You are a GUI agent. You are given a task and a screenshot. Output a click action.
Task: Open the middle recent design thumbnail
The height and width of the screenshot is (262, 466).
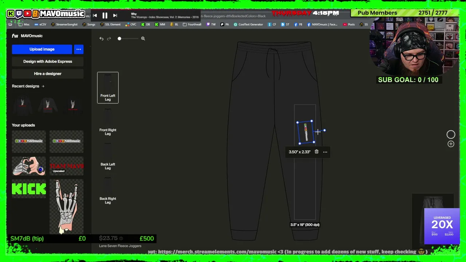click(x=47, y=105)
